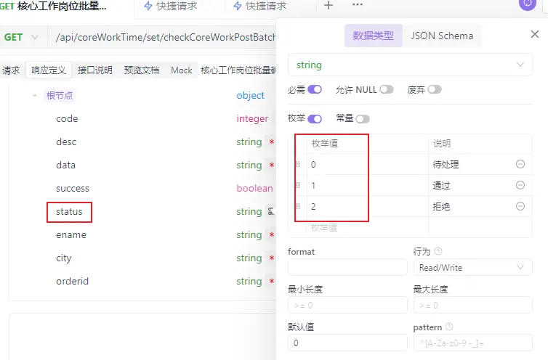The image size is (548, 360).
Task: Open the 预览文档 tab
Action: click(142, 70)
